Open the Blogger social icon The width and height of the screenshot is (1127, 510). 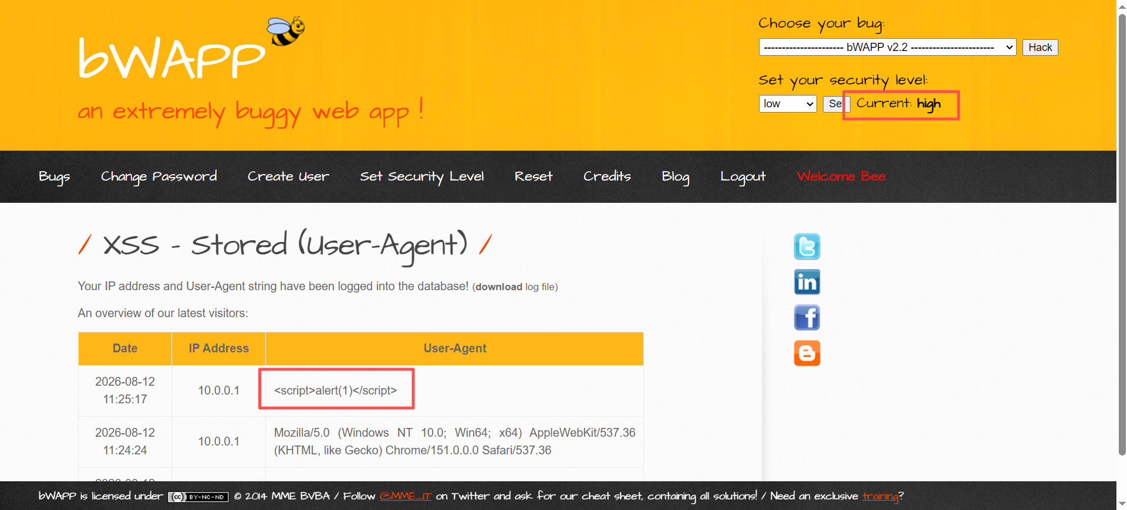(x=807, y=353)
